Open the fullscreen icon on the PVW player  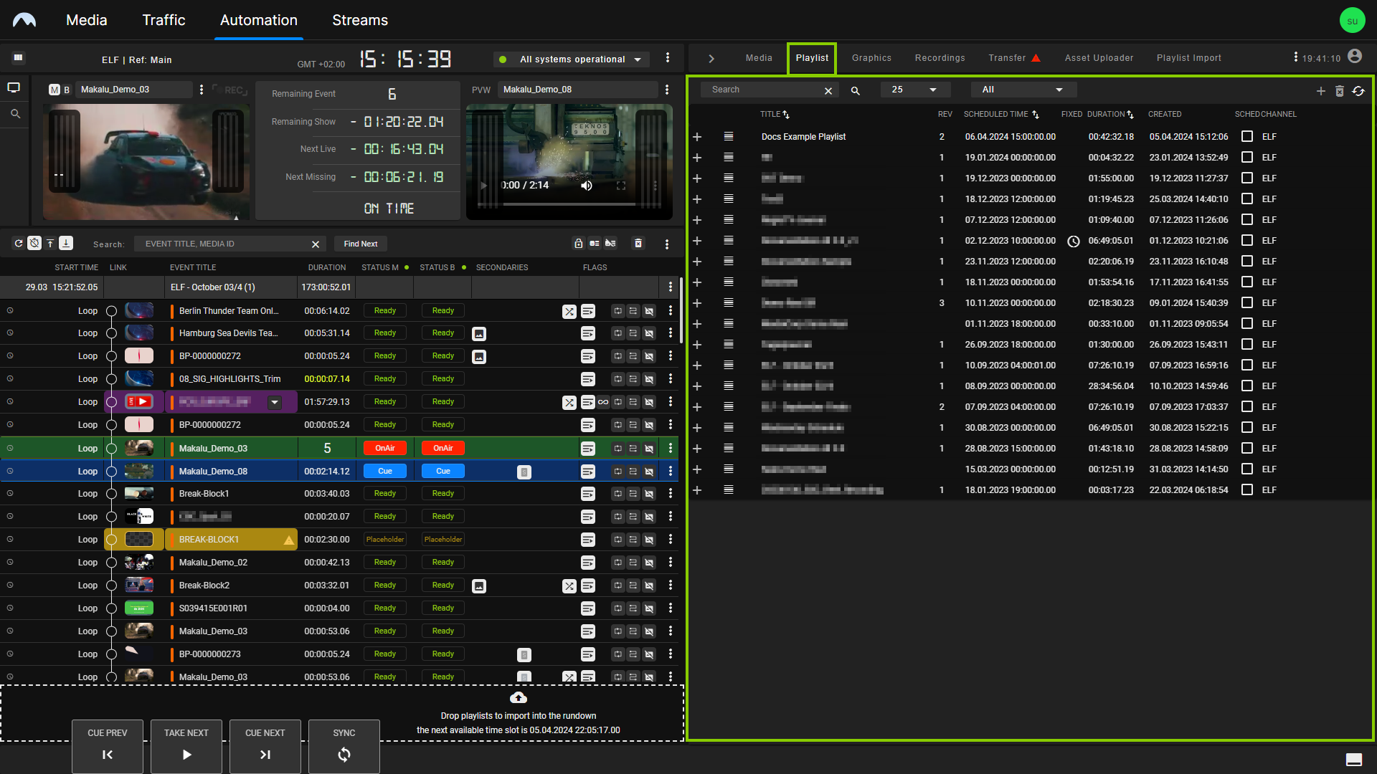coord(622,185)
